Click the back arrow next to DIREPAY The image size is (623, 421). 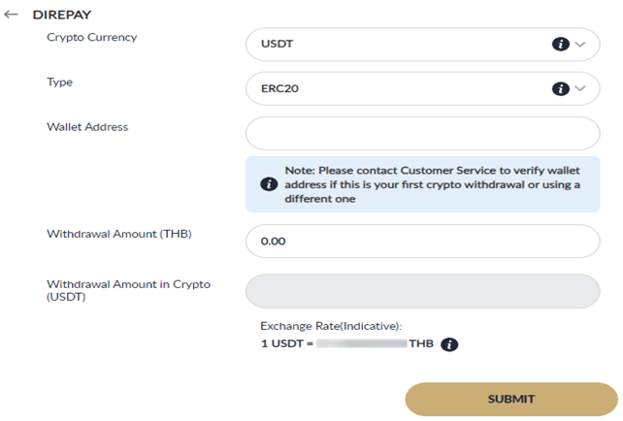[x=12, y=16]
